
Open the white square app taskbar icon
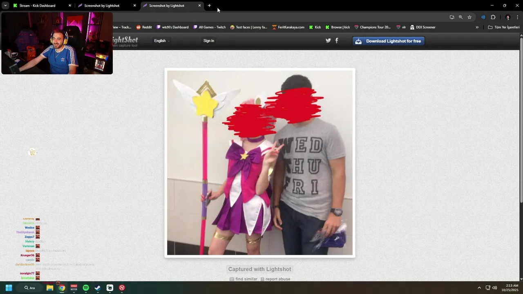pos(110,288)
